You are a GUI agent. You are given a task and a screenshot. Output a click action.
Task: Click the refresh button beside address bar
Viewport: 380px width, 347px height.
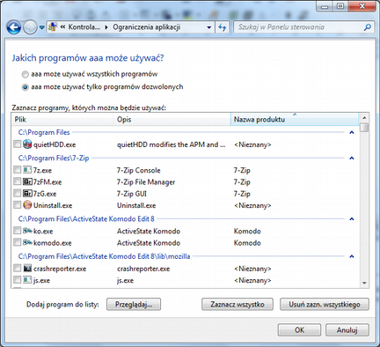[223, 27]
